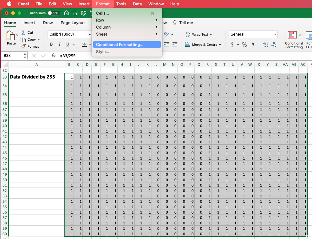Expand the orientation options arrow
312x239 pixels.
pos(172,34)
